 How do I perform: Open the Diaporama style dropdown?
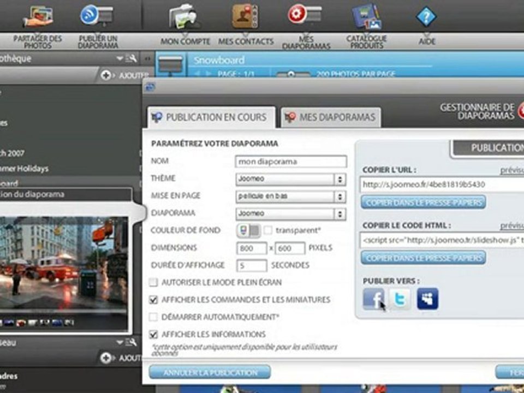pyautogui.click(x=291, y=213)
